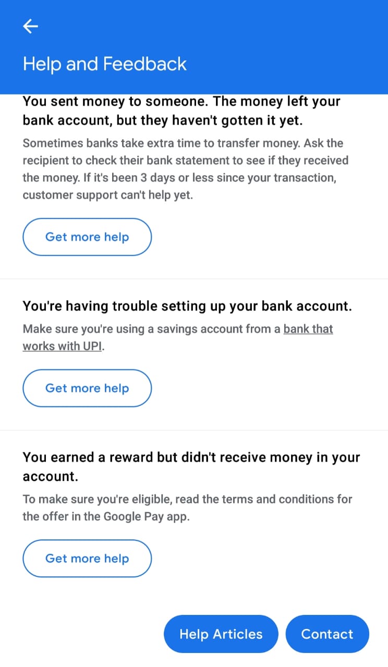Select the Help and Feedback title
The image size is (388, 667).
(x=104, y=64)
